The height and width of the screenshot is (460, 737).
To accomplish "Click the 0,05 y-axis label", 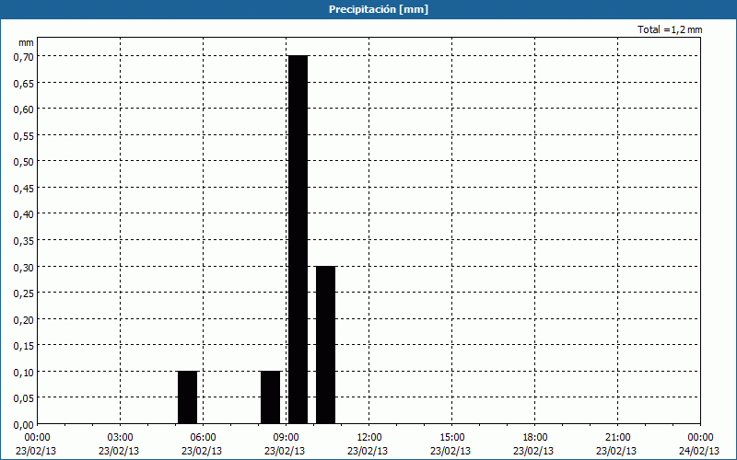I will pos(24,398).
